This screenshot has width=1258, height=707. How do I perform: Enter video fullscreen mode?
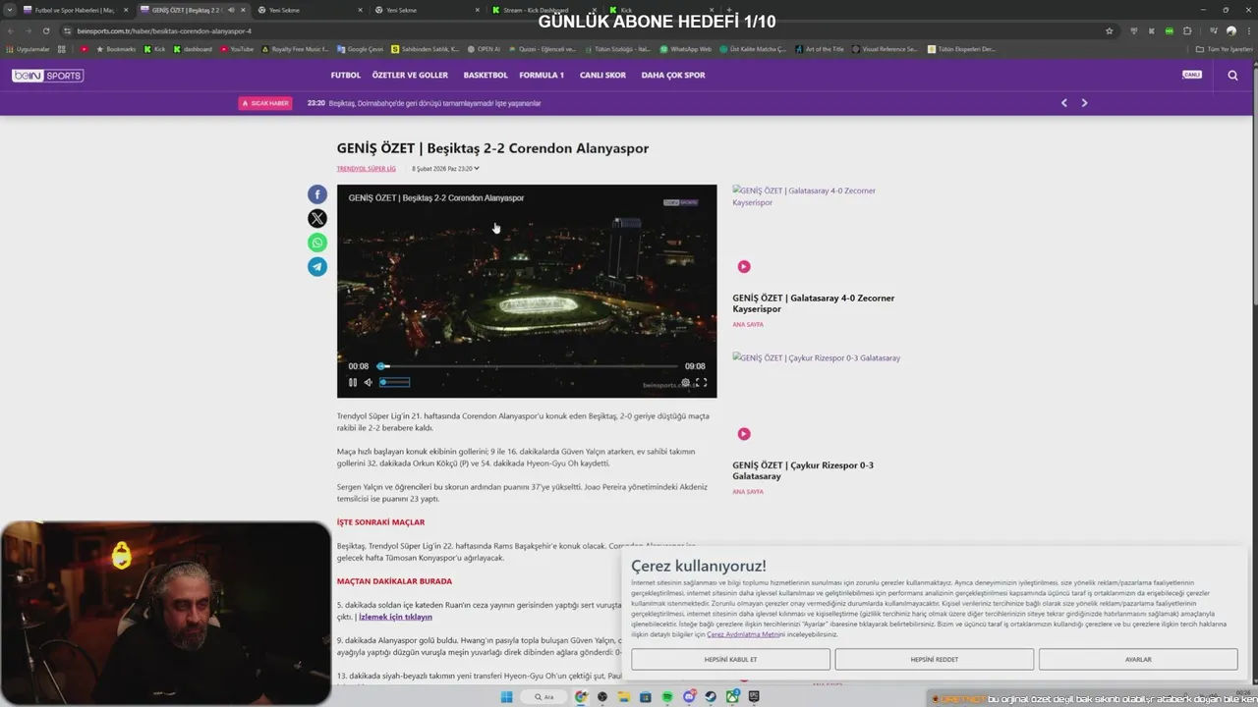(702, 382)
